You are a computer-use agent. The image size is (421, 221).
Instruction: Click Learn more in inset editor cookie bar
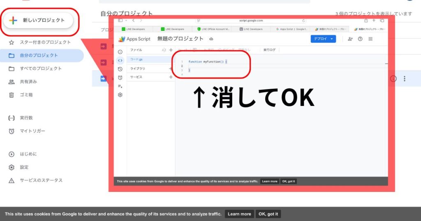pos(270,181)
